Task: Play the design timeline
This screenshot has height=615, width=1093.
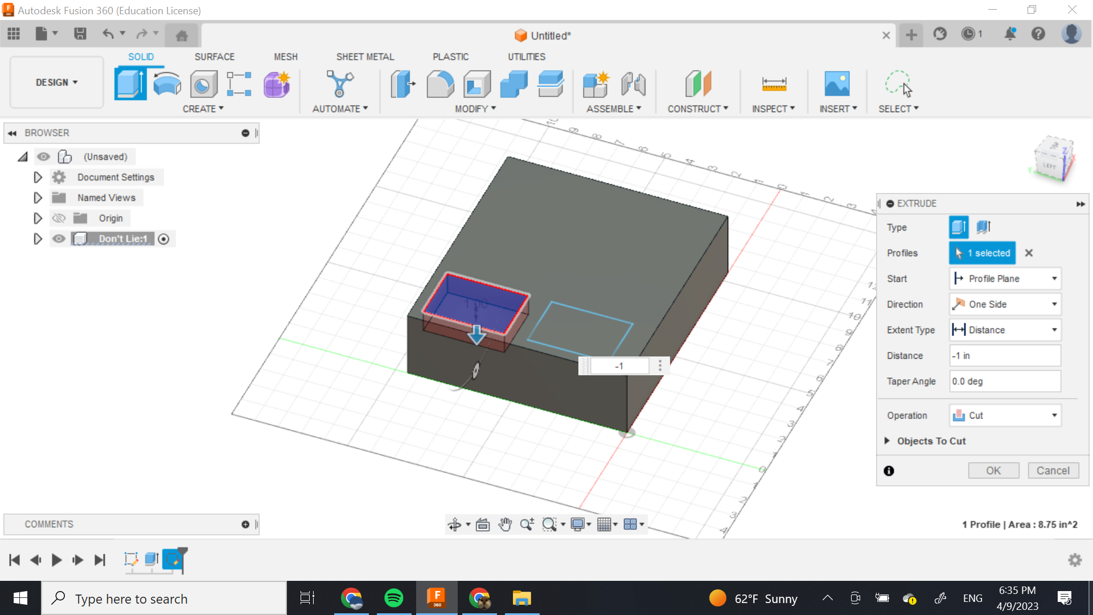Action: click(x=56, y=560)
